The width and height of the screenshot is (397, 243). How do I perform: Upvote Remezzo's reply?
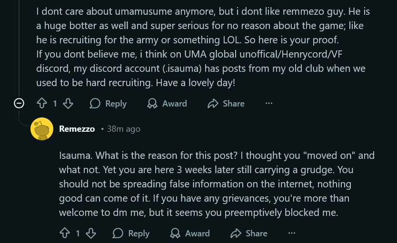click(x=65, y=233)
